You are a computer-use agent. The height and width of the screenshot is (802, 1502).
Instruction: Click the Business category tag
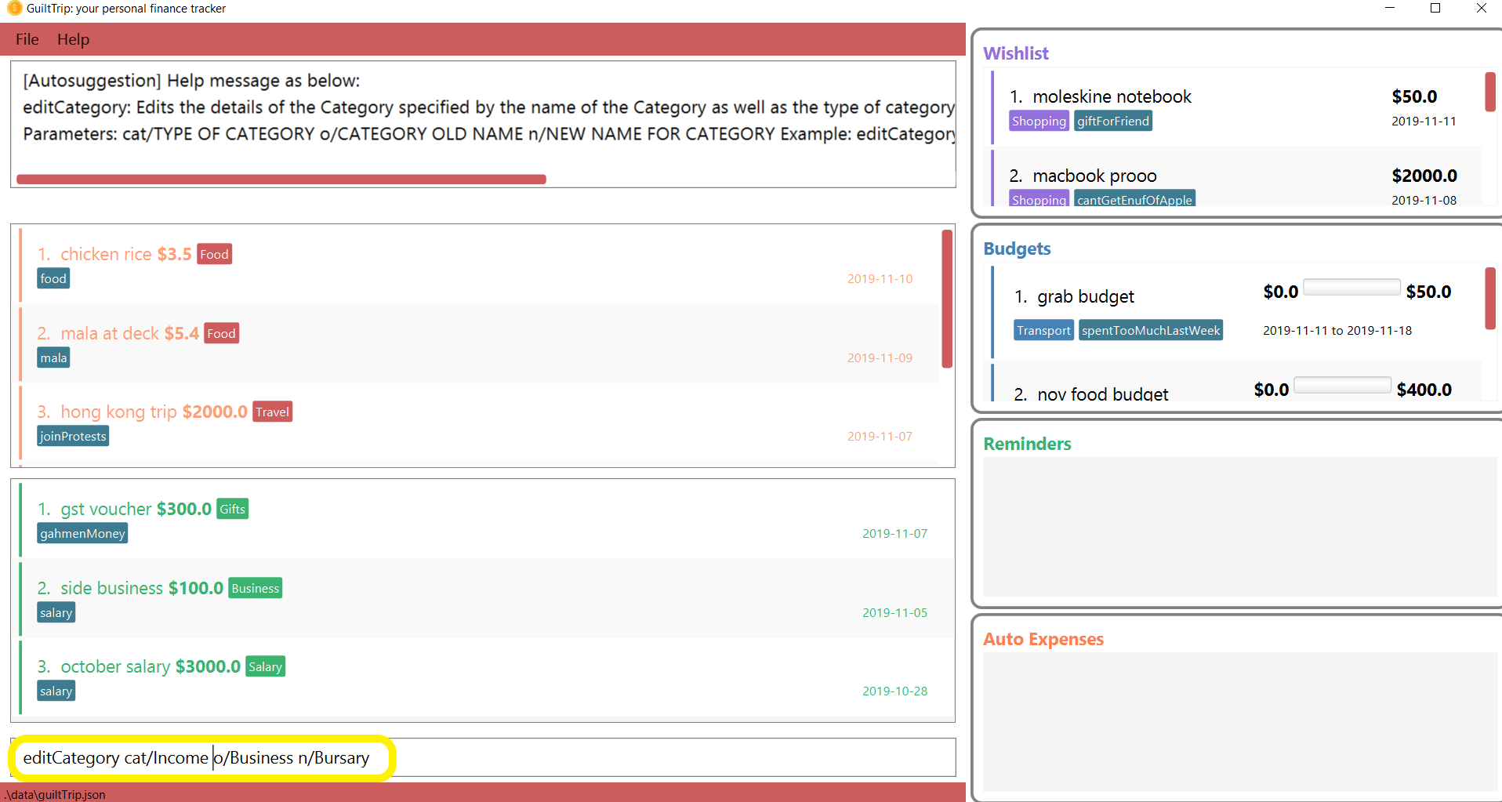(255, 588)
